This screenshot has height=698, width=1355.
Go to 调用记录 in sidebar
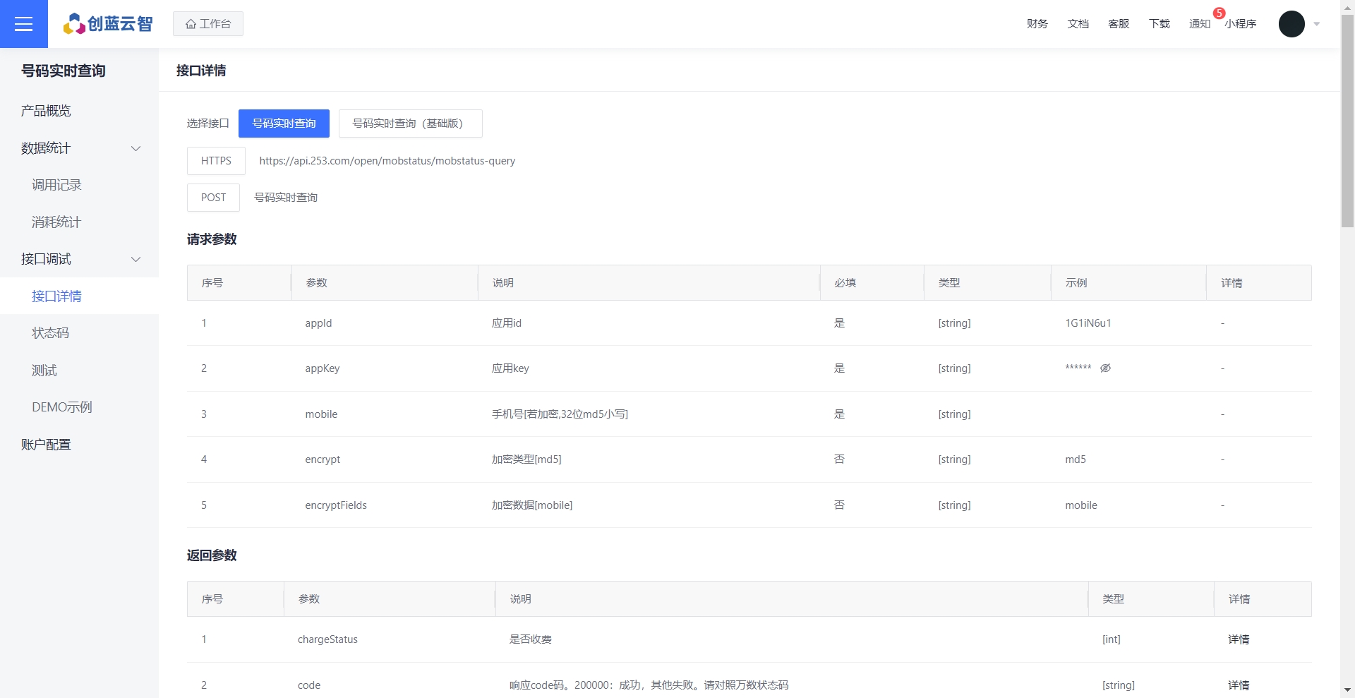coord(56,185)
